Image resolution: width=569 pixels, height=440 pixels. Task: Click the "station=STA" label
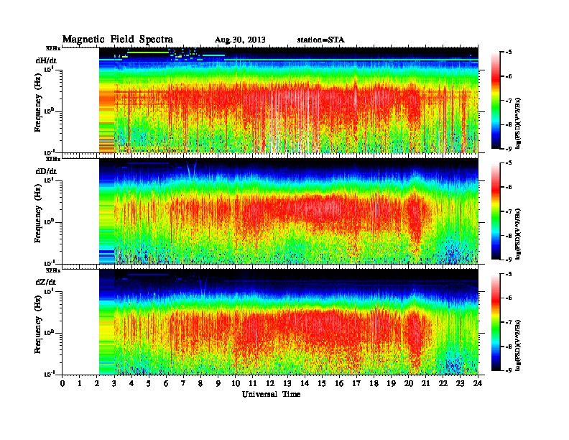320,40
